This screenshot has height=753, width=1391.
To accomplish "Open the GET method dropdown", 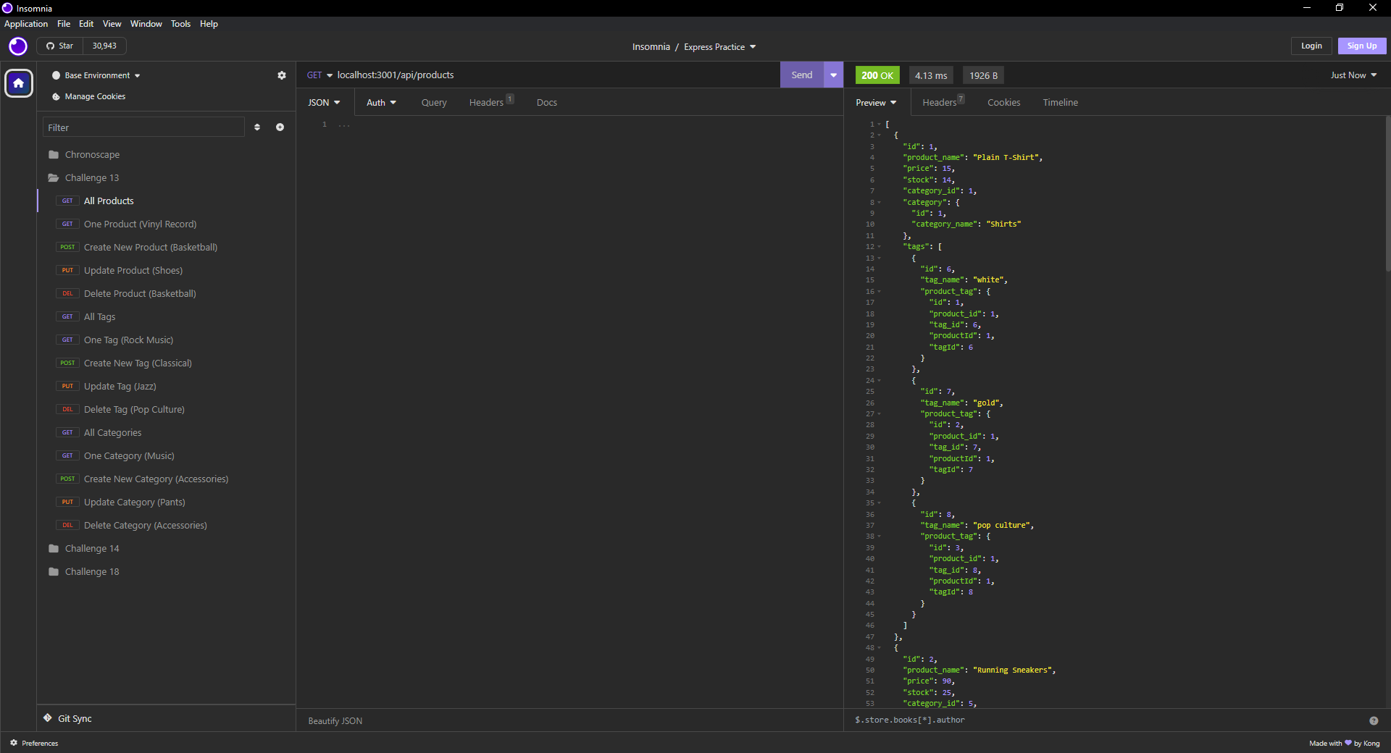I will click(319, 75).
